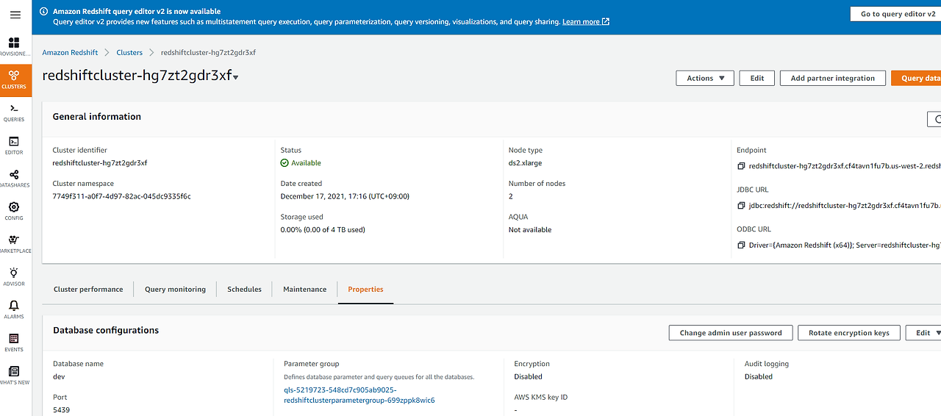Open the hamburger navigation menu
941x416 pixels.
[x=15, y=15]
